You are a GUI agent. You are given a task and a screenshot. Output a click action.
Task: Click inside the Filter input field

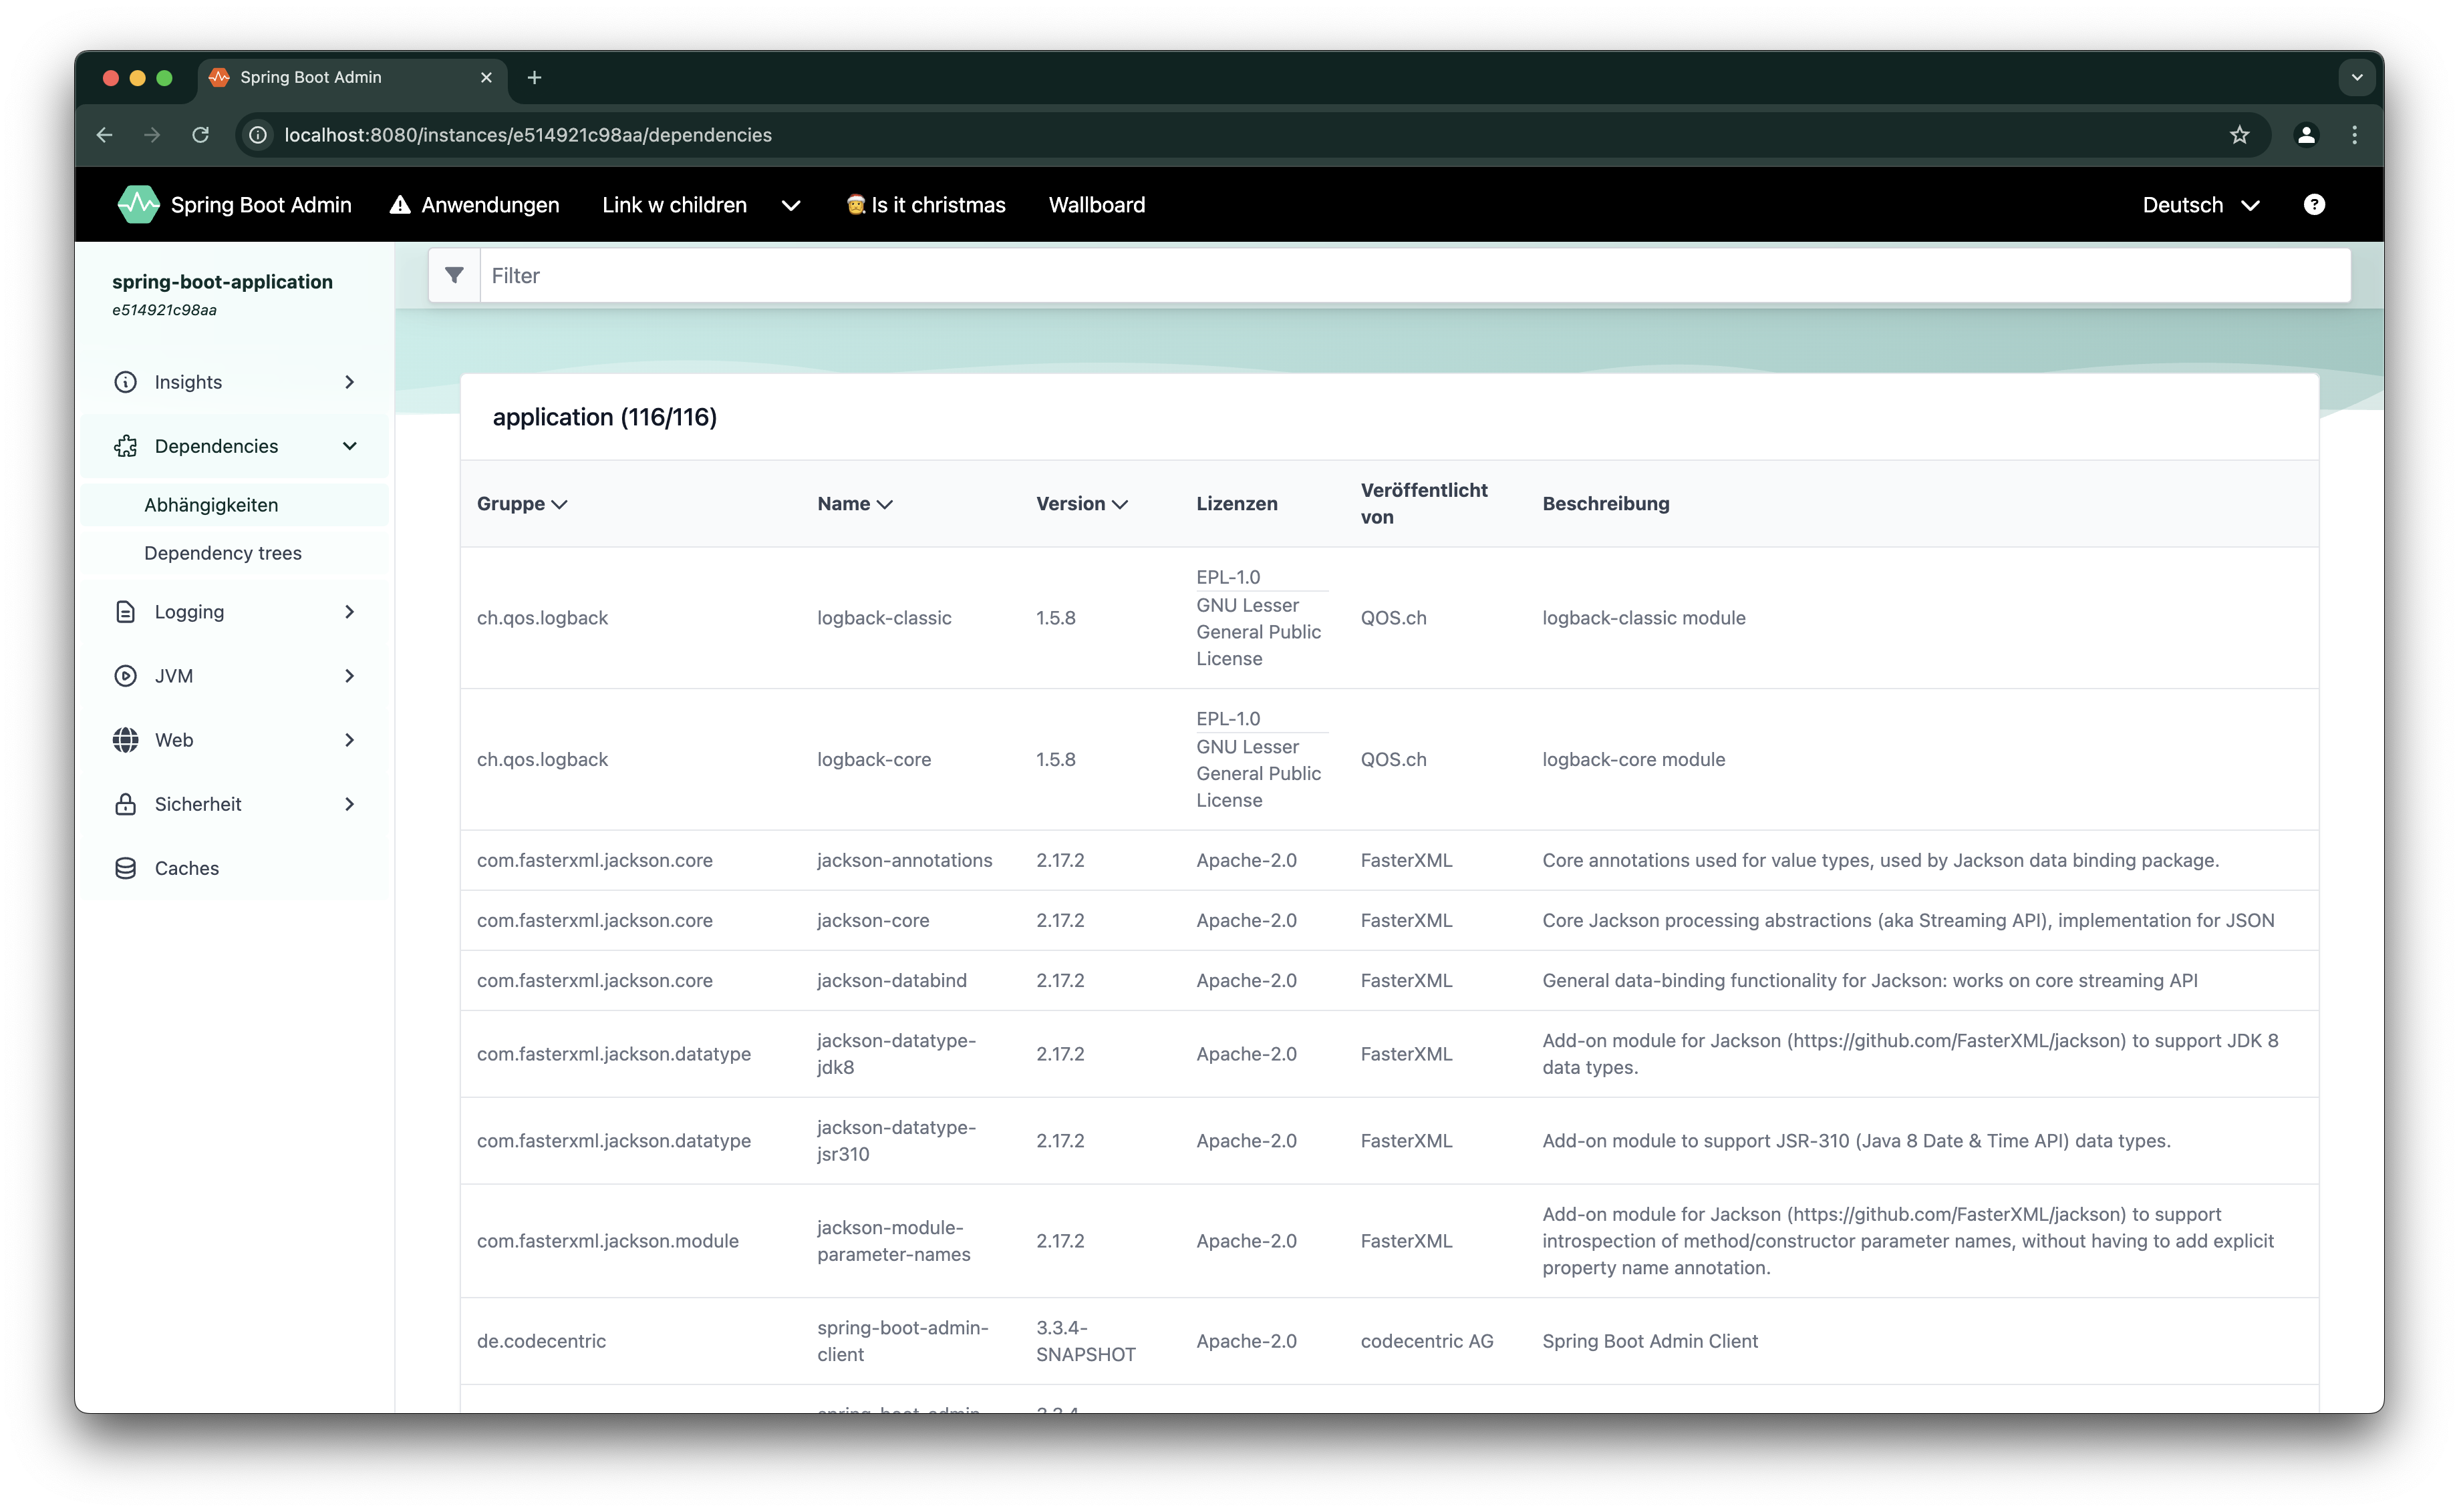tap(900, 275)
